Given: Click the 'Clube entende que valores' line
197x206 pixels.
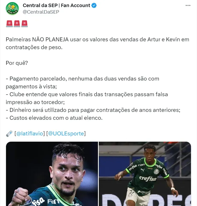Looking at the screenshot, I should tap(87, 98).
